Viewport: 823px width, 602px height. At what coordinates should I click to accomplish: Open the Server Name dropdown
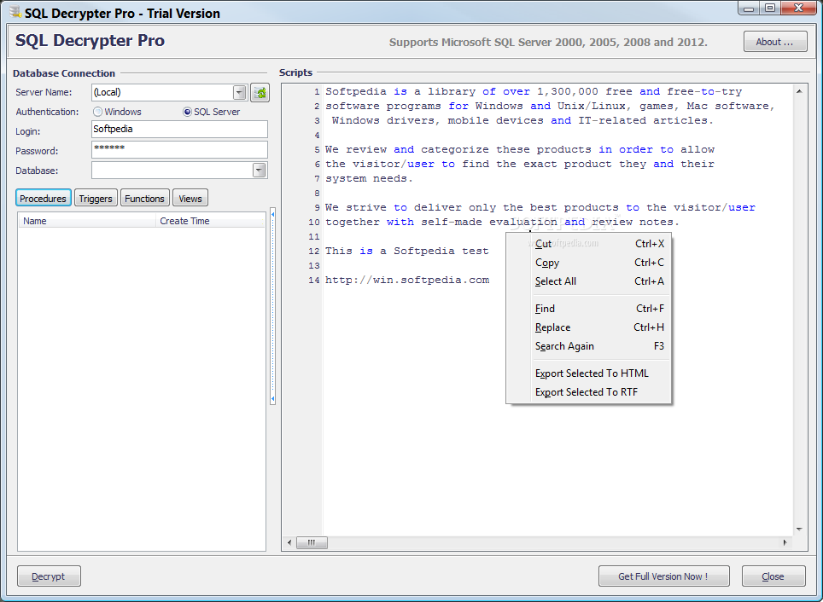(x=239, y=93)
